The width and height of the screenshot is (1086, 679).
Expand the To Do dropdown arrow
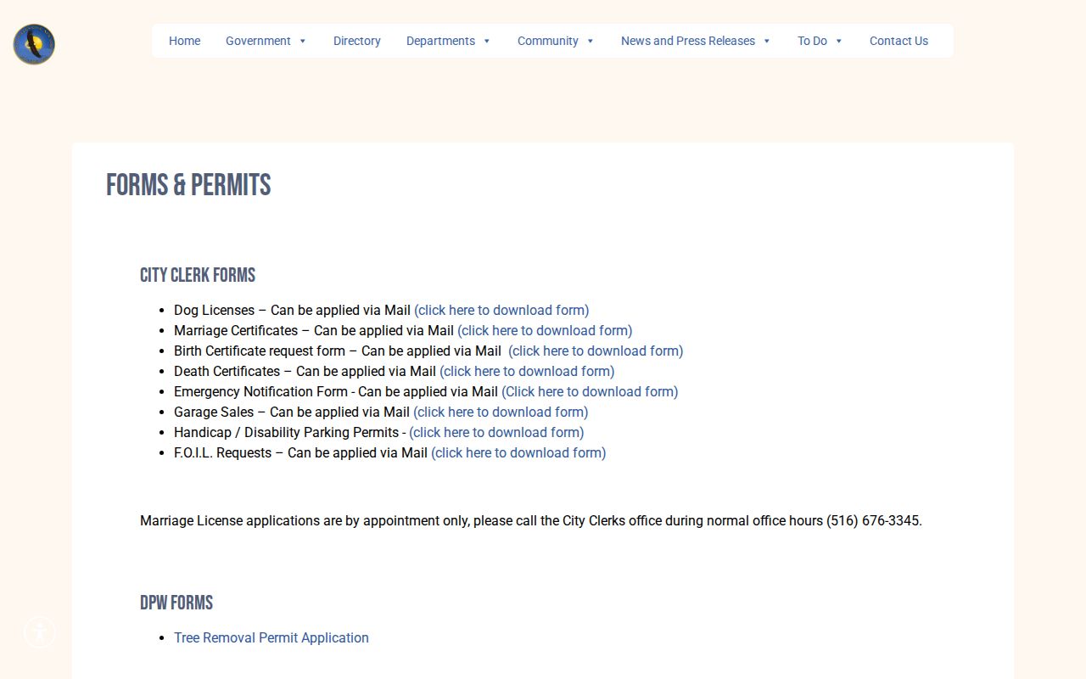pyautogui.click(x=838, y=41)
